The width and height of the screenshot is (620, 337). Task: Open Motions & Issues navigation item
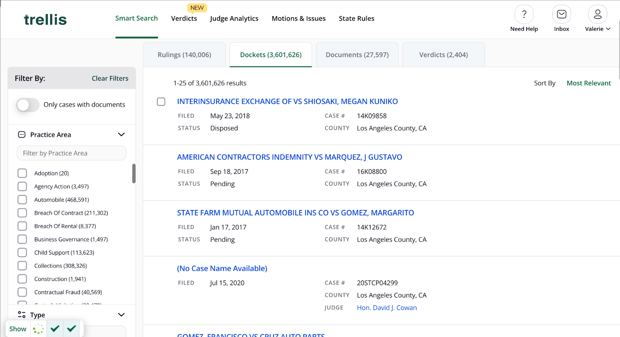298,18
